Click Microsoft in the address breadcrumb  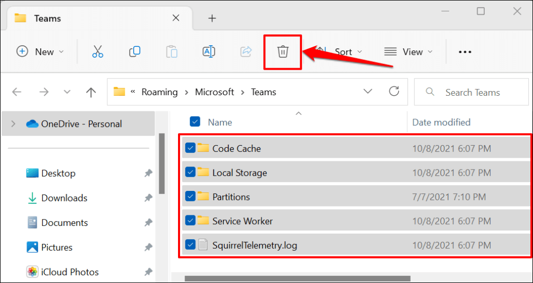point(214,92)
